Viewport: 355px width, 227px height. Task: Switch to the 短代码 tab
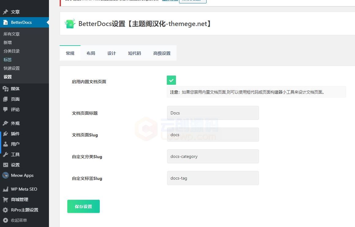[x=134, y=53]
